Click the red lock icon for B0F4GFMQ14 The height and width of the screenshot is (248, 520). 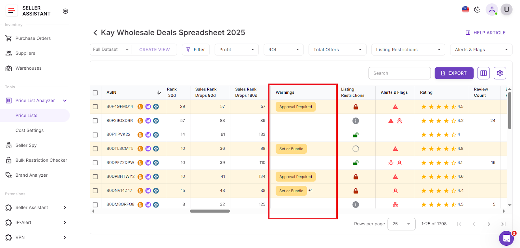pyautogui.click(x=356, y=107)
